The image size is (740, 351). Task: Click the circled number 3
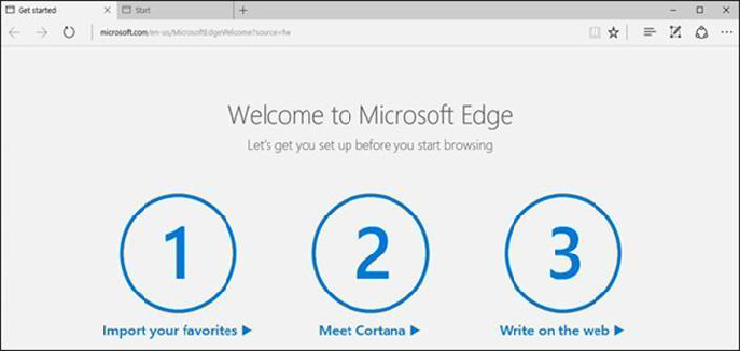tap(562, 253)
